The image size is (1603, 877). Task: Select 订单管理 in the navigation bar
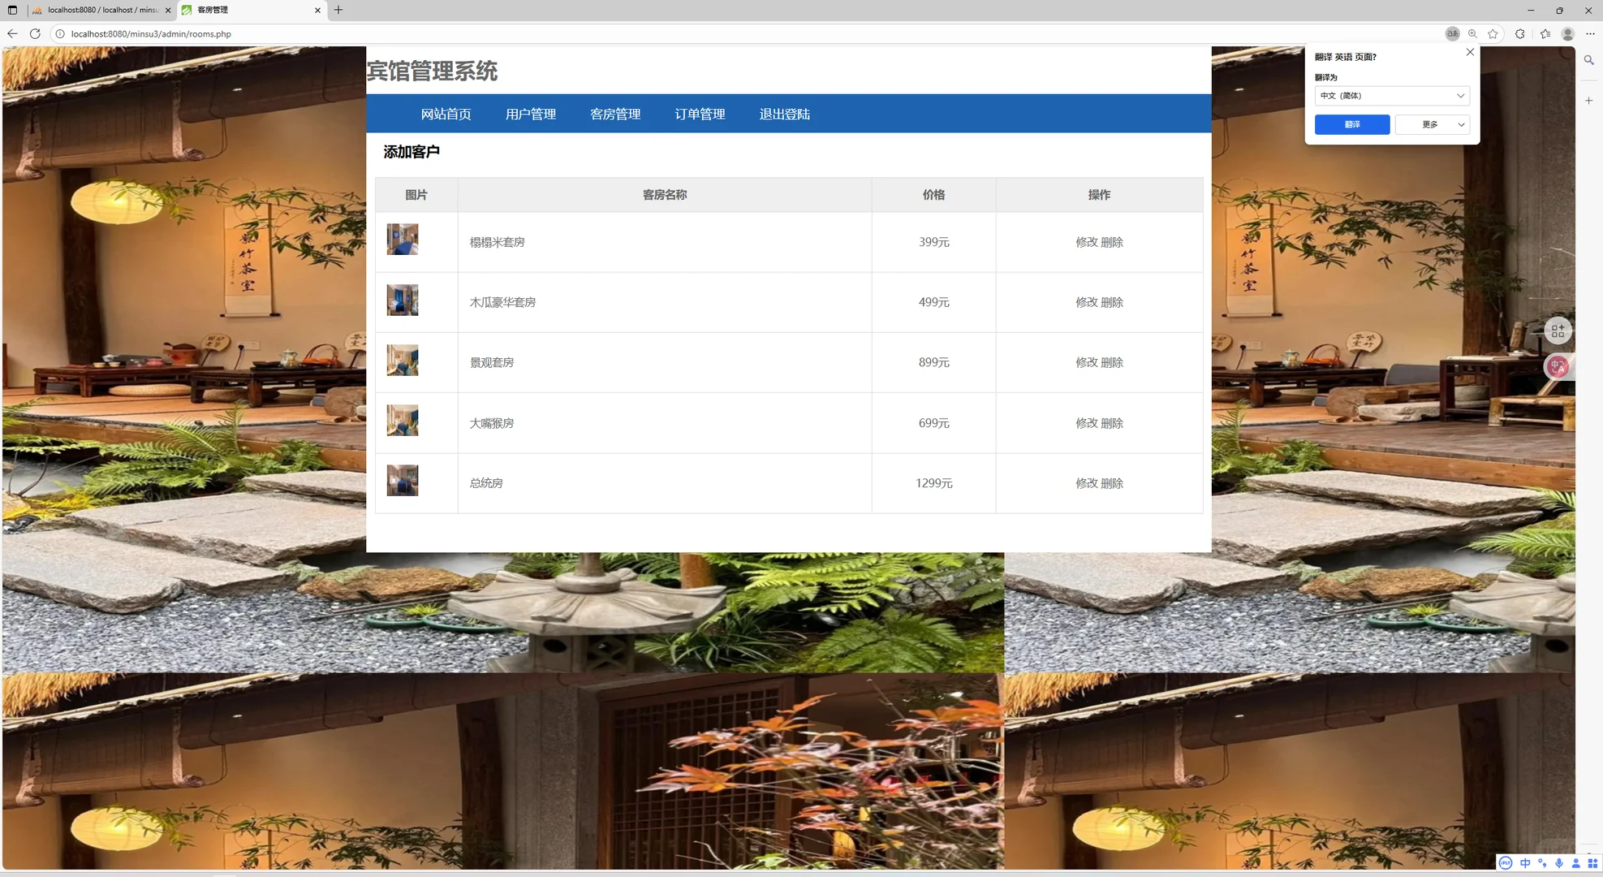tap(700, 114)
